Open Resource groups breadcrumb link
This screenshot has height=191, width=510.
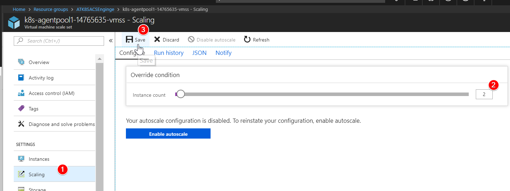tap(51, 9)
